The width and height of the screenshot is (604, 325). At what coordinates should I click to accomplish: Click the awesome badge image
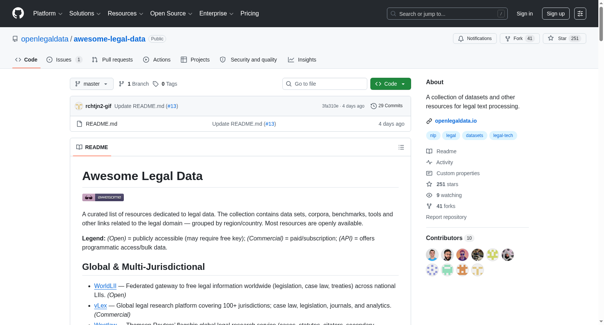103,197
